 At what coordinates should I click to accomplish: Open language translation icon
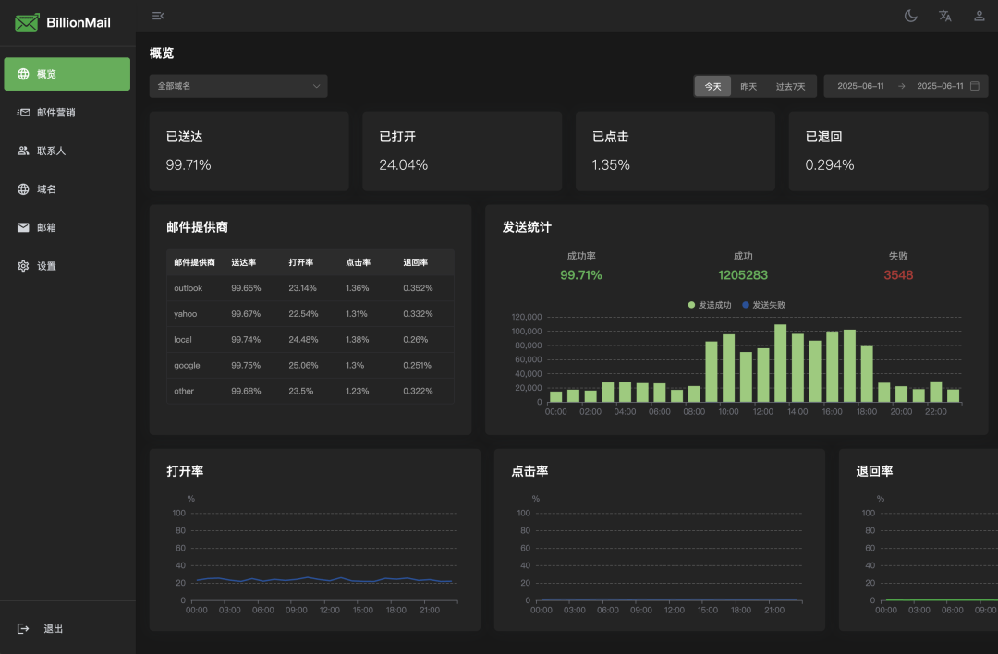945,16
